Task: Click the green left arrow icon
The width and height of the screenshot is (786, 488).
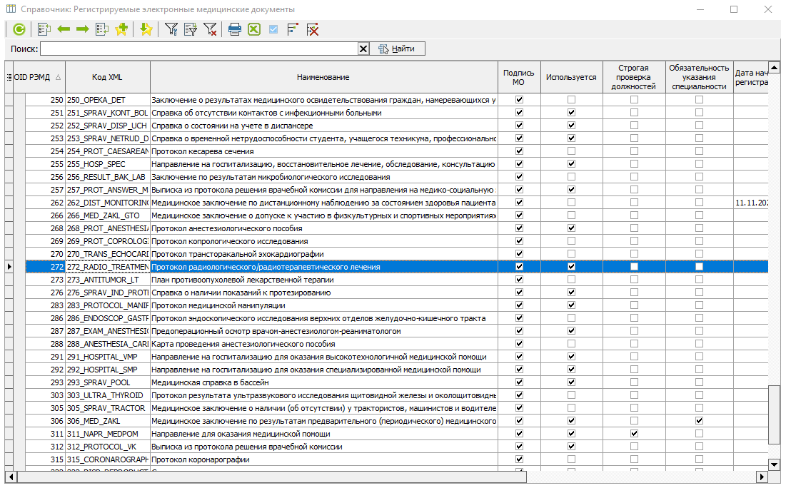Action: (64, 29)
